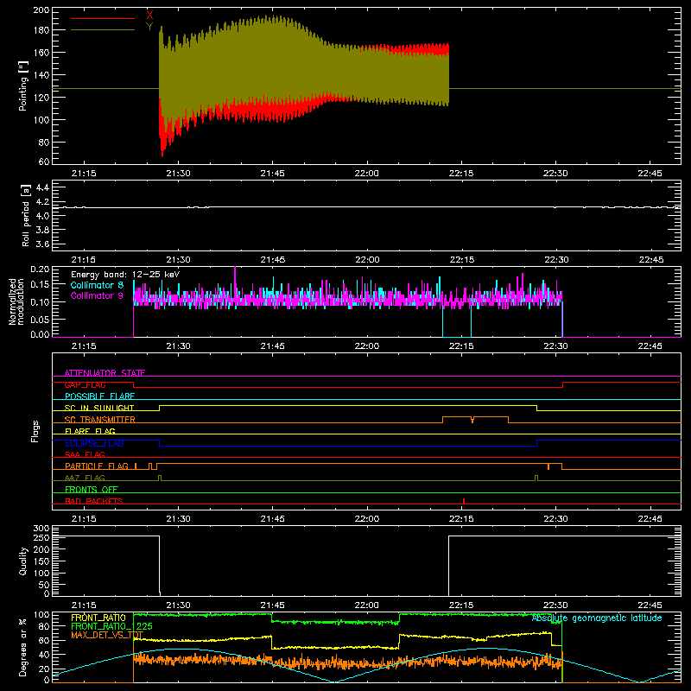Select the ATTENUATOR_STATE flag label
The width and height of the screenshot is (691, 691).
(105, 373)
